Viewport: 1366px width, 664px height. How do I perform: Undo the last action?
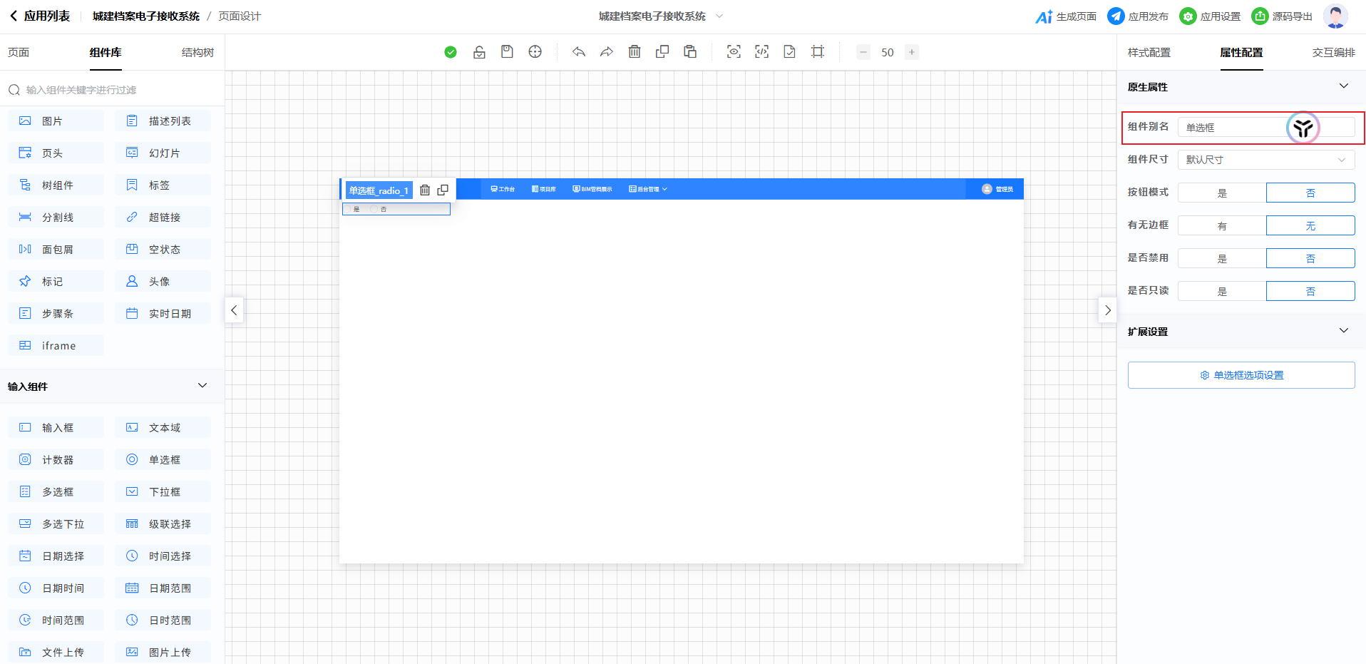click(578, 52)
